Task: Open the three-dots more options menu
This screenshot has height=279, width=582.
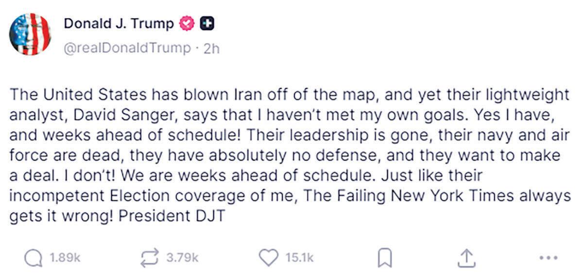Action: 548,258
